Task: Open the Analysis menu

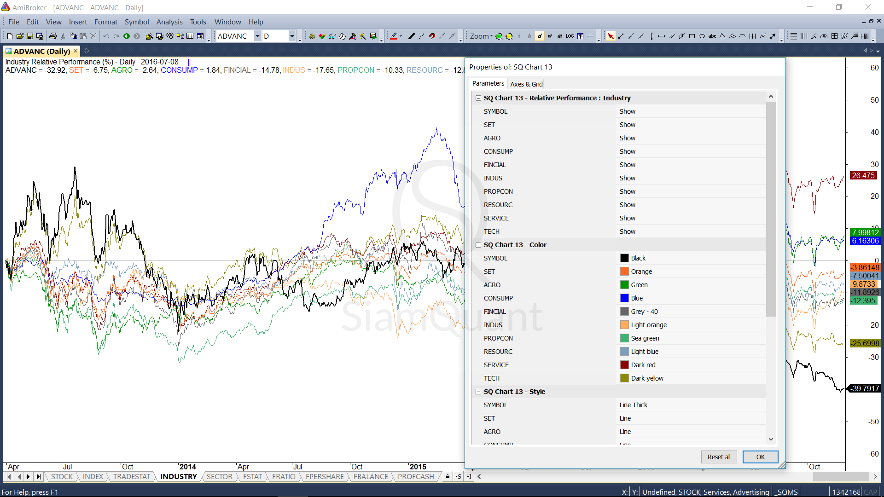Action: [169, 22]
